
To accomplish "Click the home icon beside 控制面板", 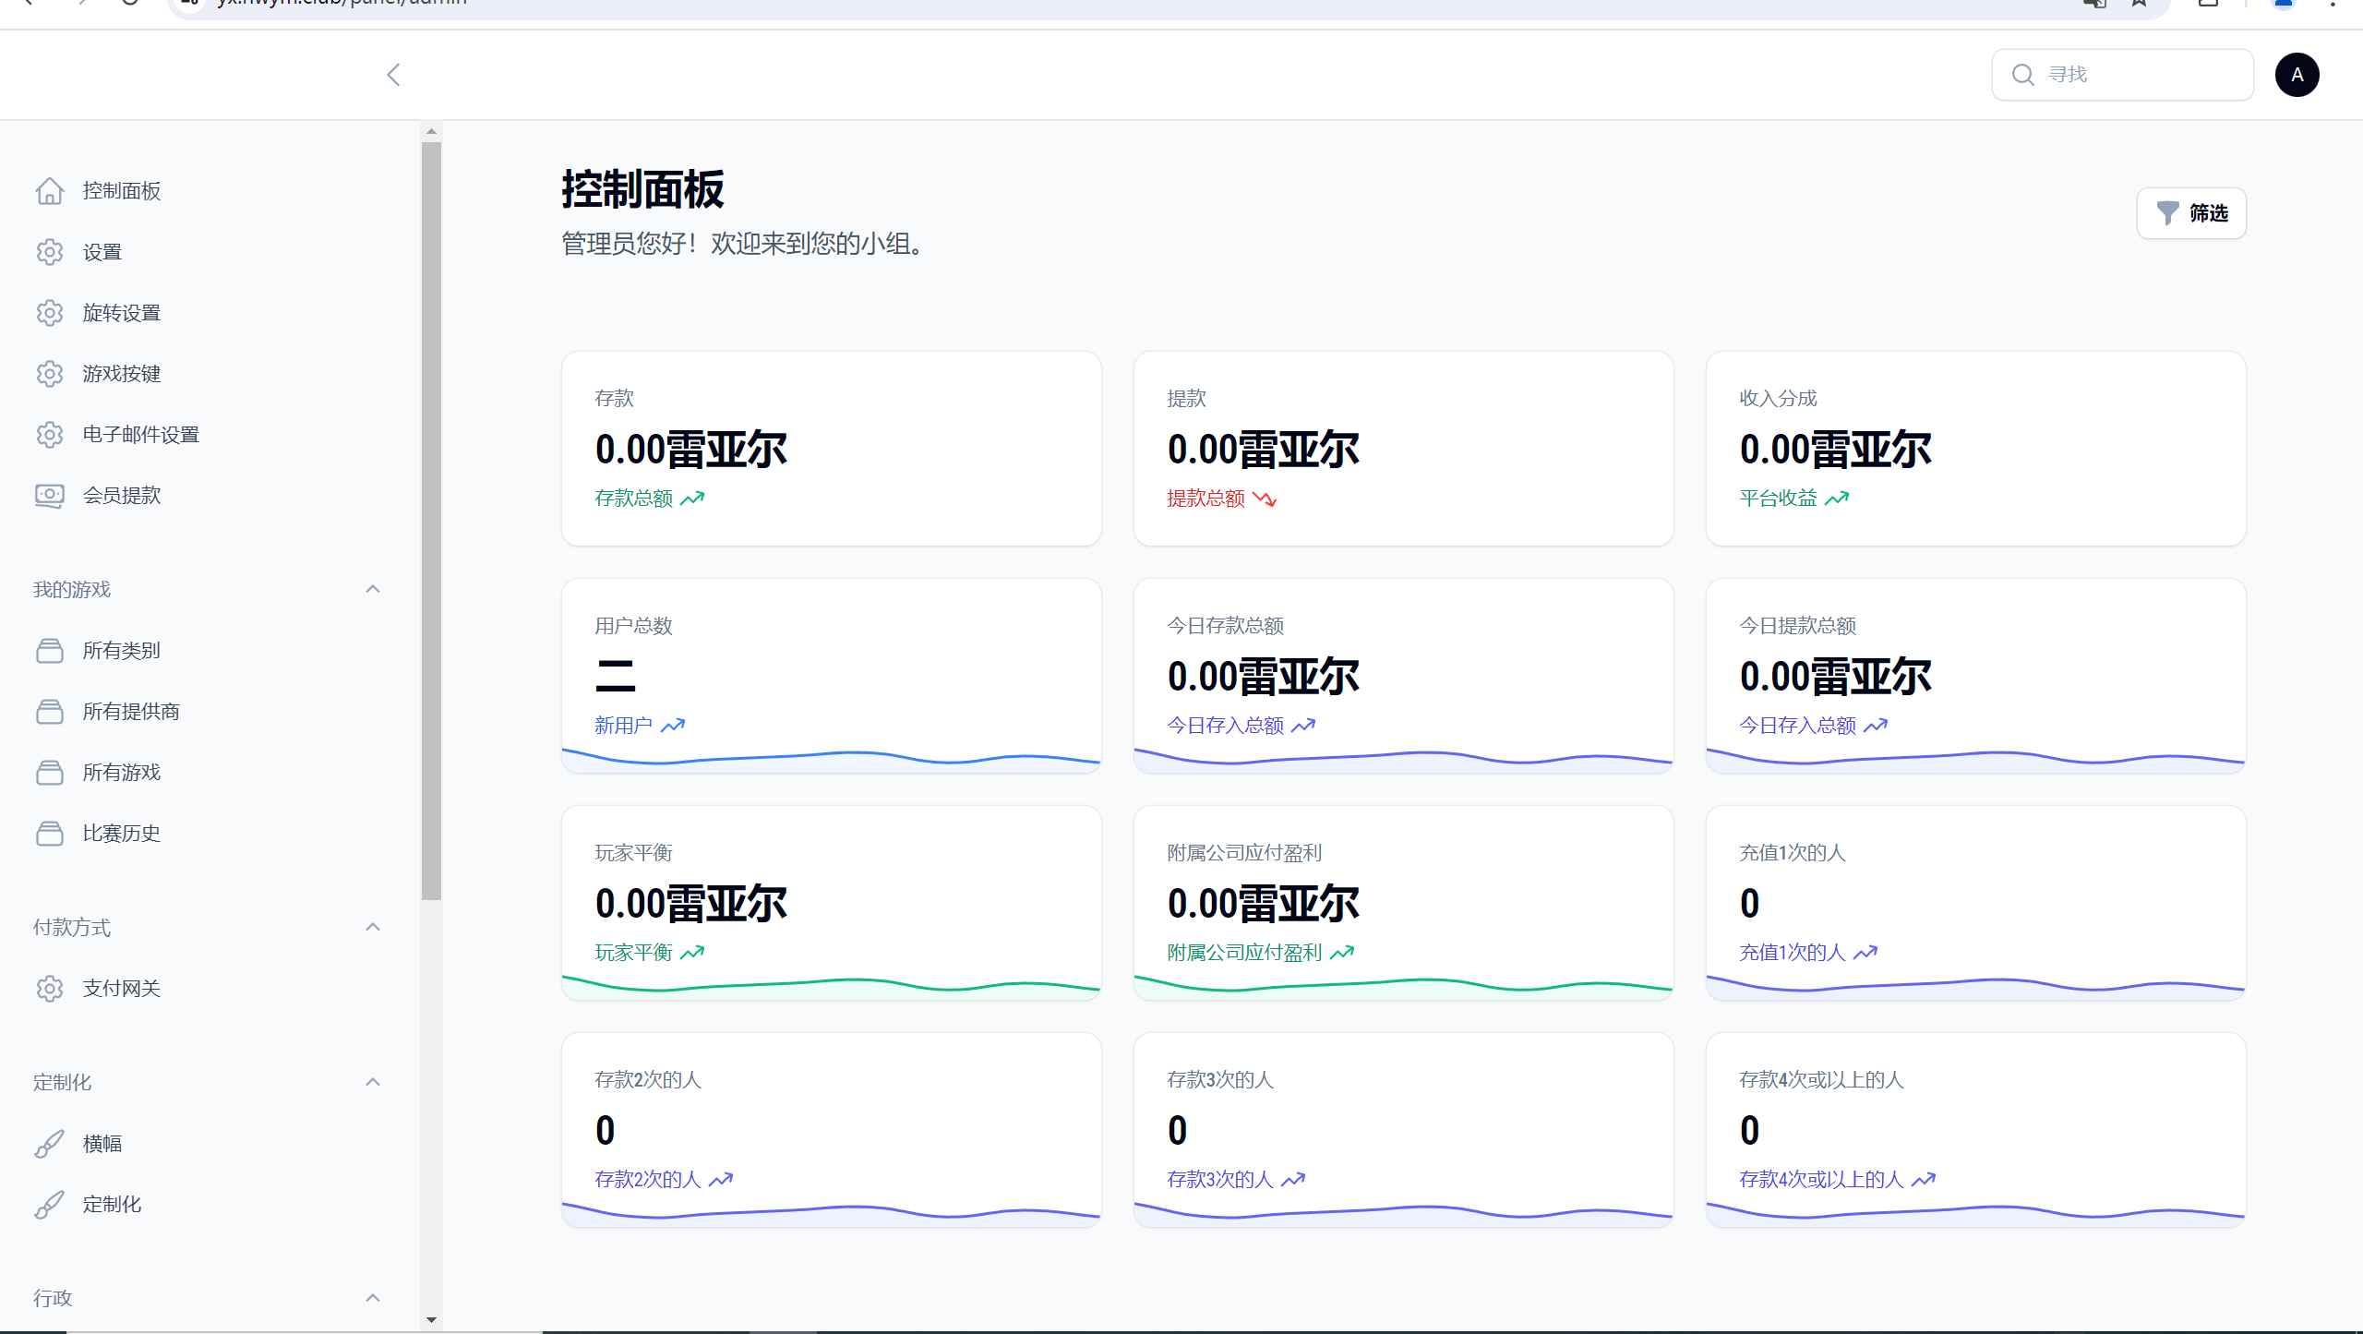I will (50, 191).
